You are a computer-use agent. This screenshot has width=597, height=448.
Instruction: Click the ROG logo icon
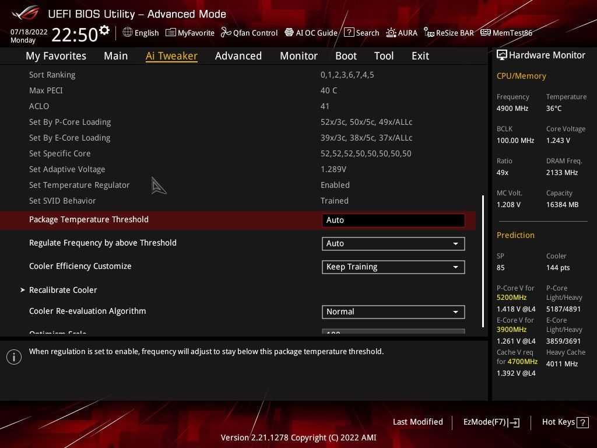point(26,13)
